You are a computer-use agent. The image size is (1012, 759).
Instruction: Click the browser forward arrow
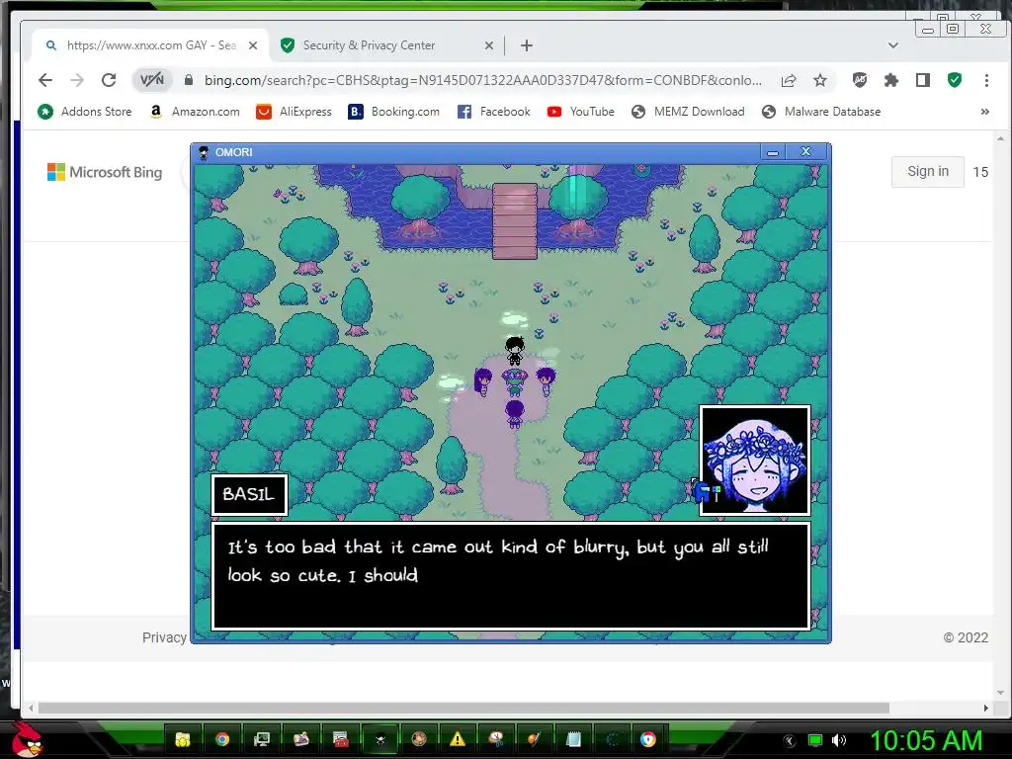[x=77, y=80]
